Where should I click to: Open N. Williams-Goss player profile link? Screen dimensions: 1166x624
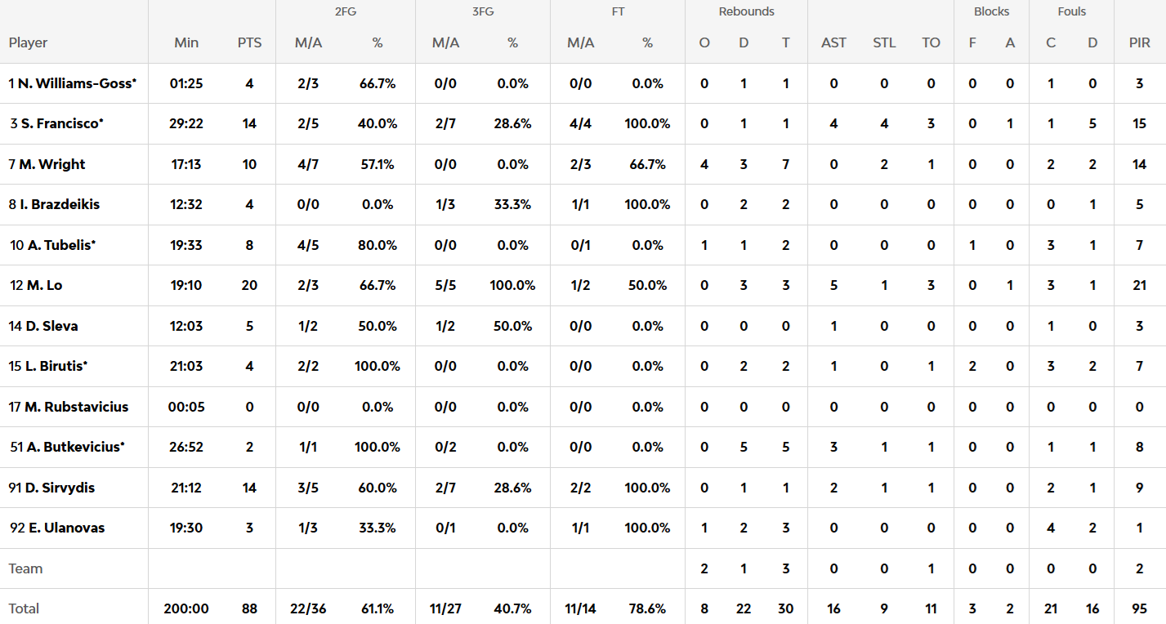point(77,83)
